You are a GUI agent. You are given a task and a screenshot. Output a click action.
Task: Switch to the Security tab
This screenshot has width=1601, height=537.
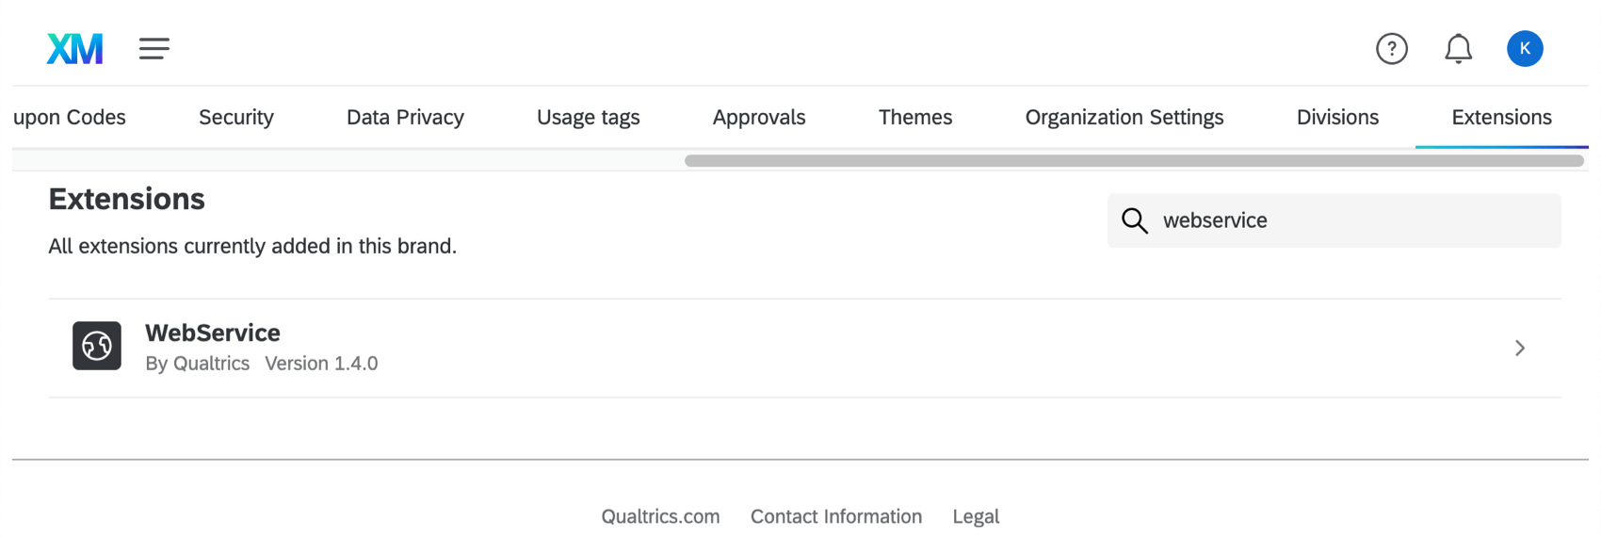click(x=235, y=118)
